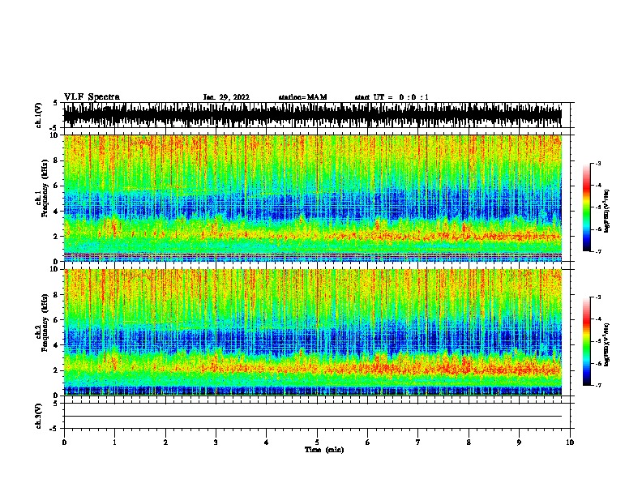Click time axis tick label 5

317,442
